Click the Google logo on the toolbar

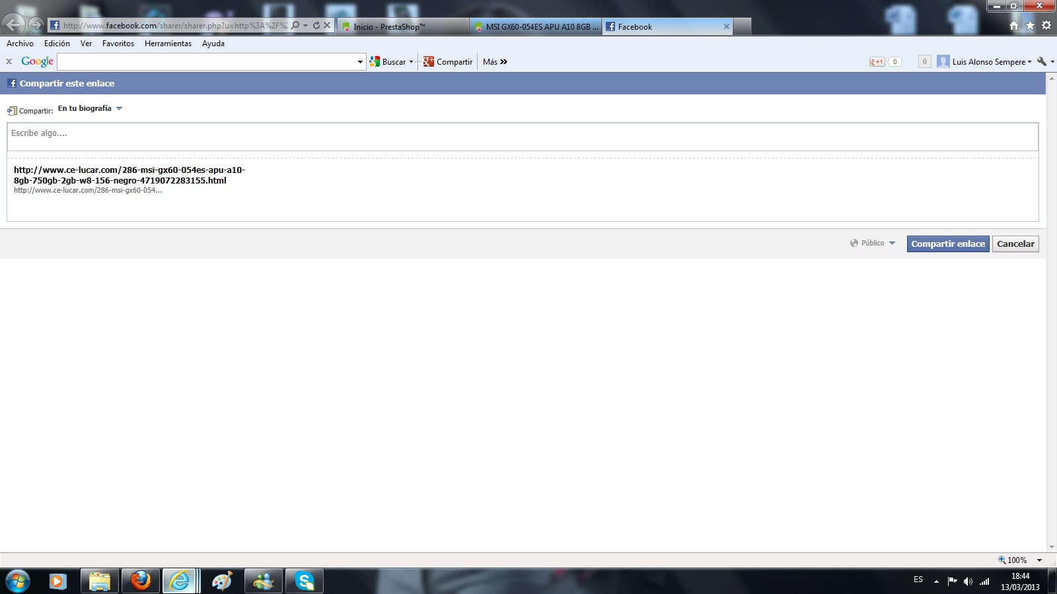37,61
